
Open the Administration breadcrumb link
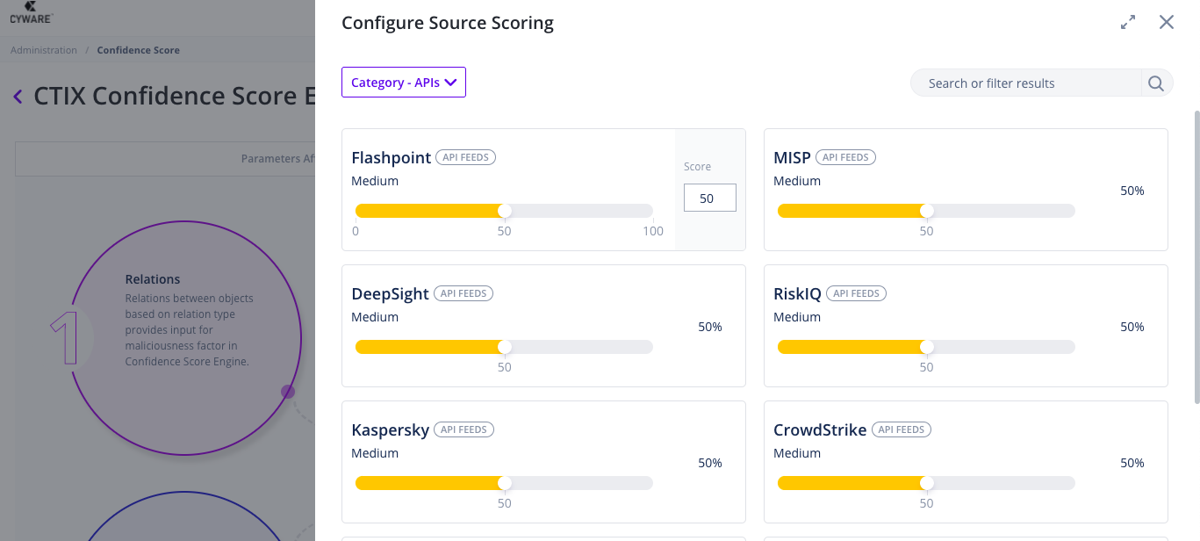[44, 50]
